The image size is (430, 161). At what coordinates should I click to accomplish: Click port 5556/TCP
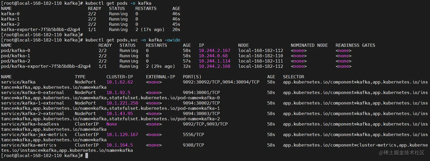[x=193, y=134]
